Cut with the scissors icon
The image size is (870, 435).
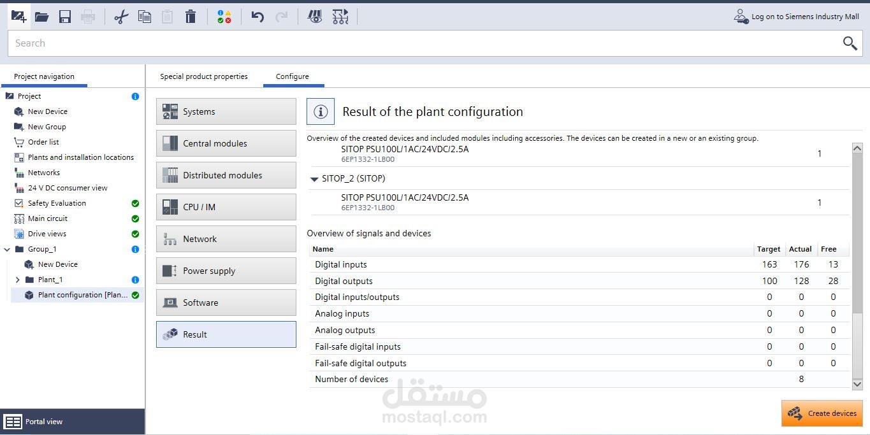[121, 17]
